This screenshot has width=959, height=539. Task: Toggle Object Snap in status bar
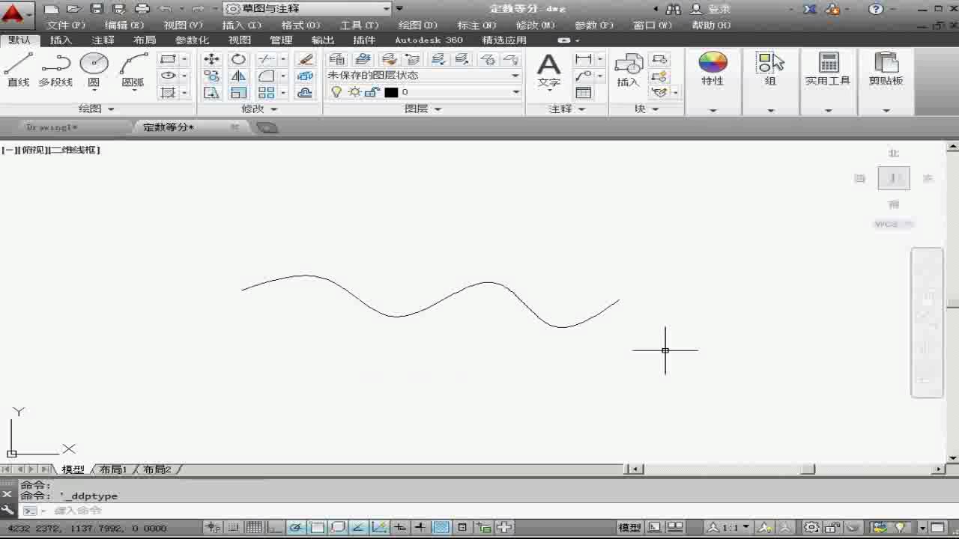[x=317, y=528]
